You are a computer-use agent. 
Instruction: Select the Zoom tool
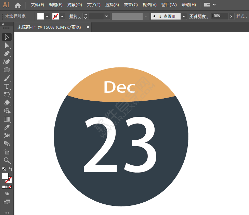[x=7, y=160]
